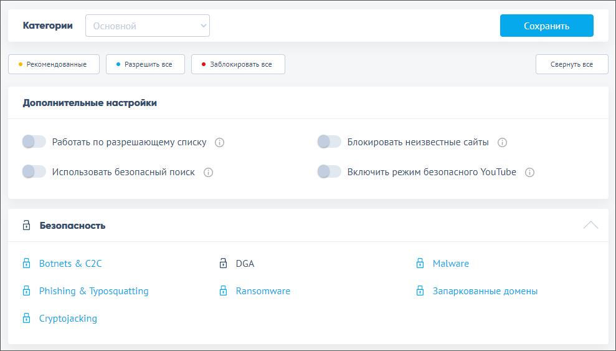
Task: Select the Рекомендованные preset
Action: tap(54, 64)
